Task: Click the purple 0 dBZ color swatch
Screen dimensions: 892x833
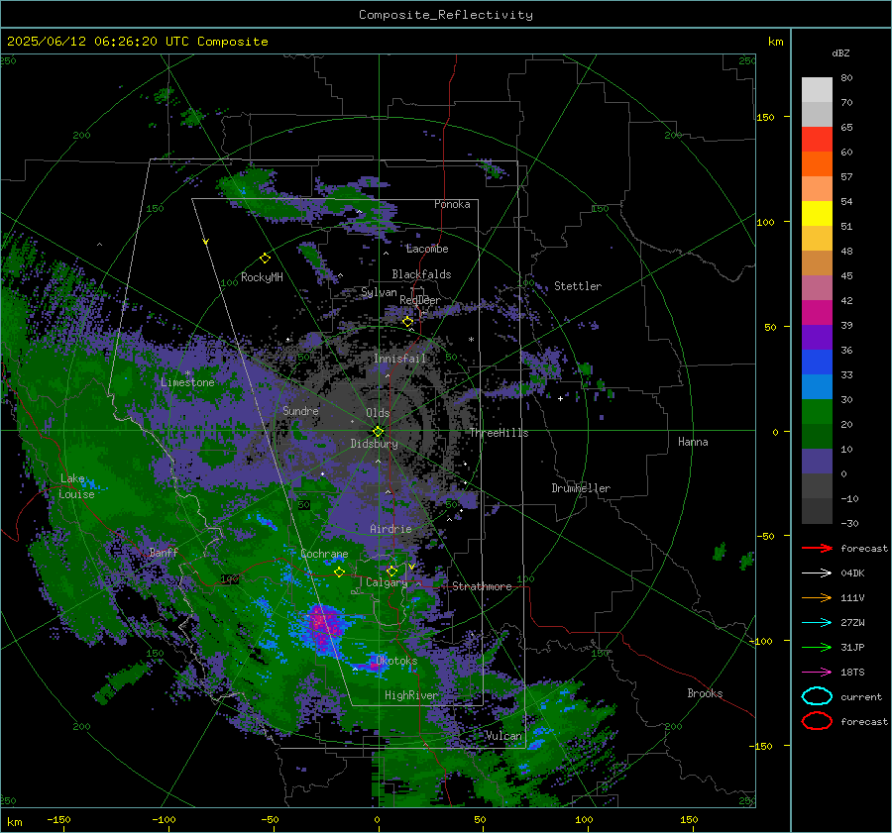Action: click(x=817, y=462)
